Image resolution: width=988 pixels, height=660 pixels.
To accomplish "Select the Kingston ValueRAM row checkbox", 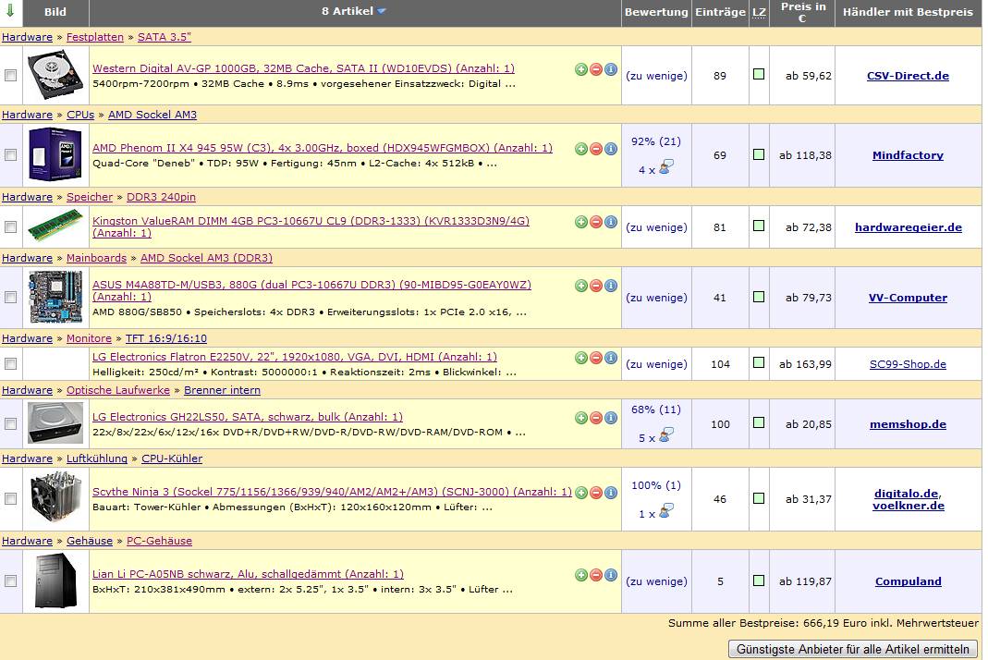I will pos(11,227).
